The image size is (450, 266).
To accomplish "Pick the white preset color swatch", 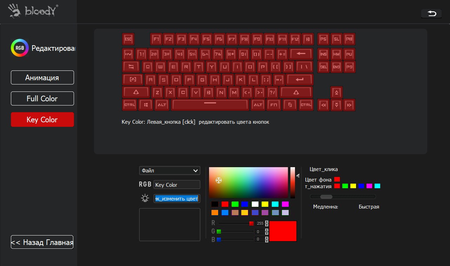I will tap(255, 204).
